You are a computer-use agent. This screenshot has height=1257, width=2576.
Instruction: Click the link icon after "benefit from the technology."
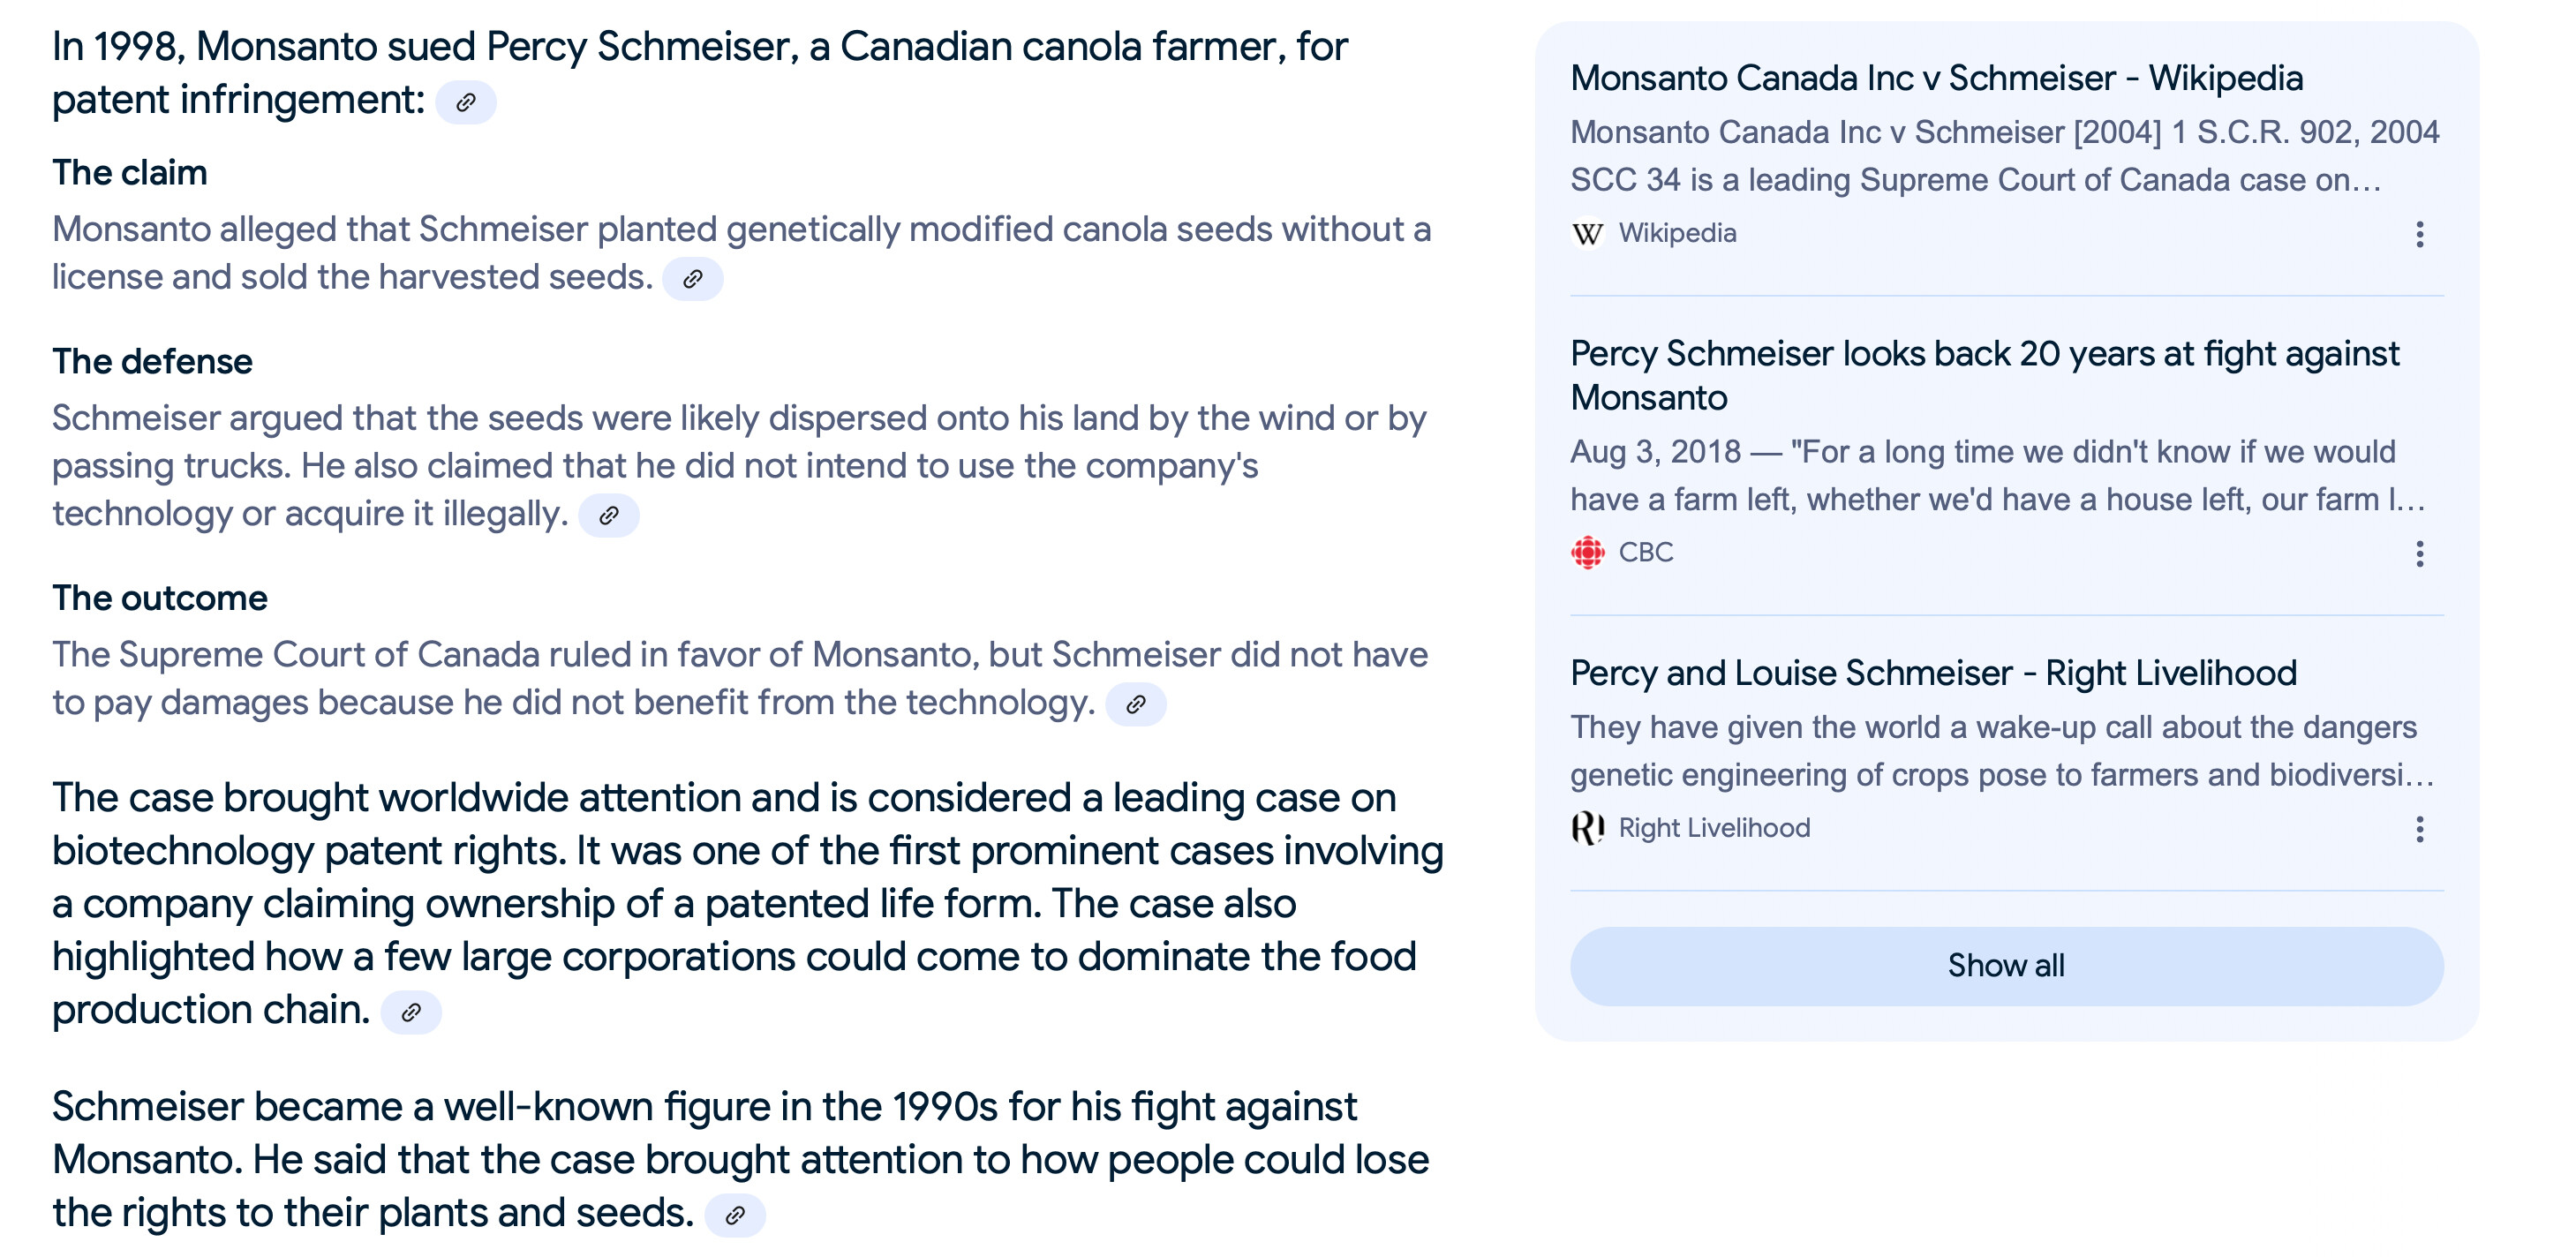(x=1135, y=704)
